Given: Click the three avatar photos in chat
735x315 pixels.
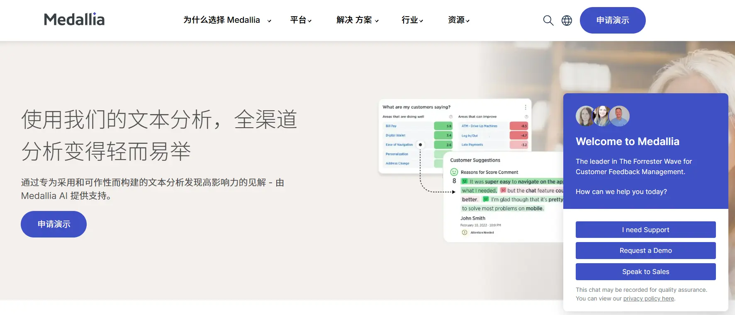Looking at the screenshot, I should [x=603, y=116].
